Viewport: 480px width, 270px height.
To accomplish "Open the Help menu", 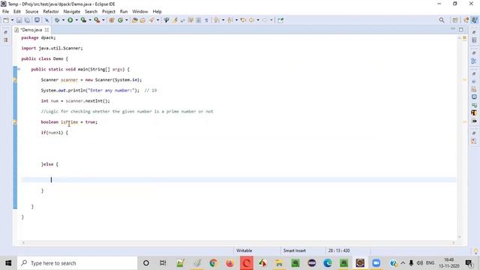I will tap(157, 11).
